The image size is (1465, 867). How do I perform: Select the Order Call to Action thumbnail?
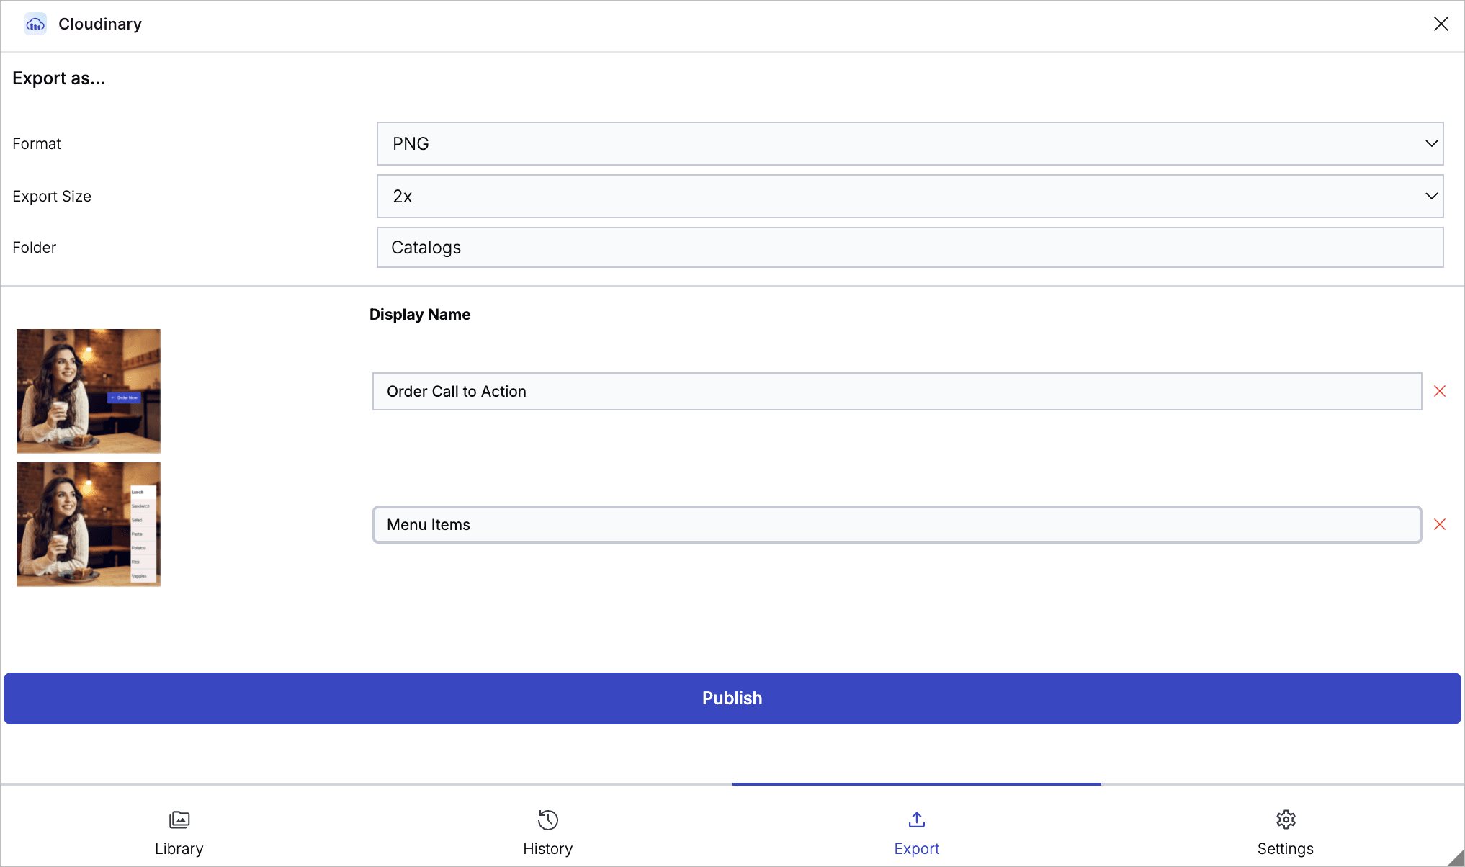[x=89, y=391]
